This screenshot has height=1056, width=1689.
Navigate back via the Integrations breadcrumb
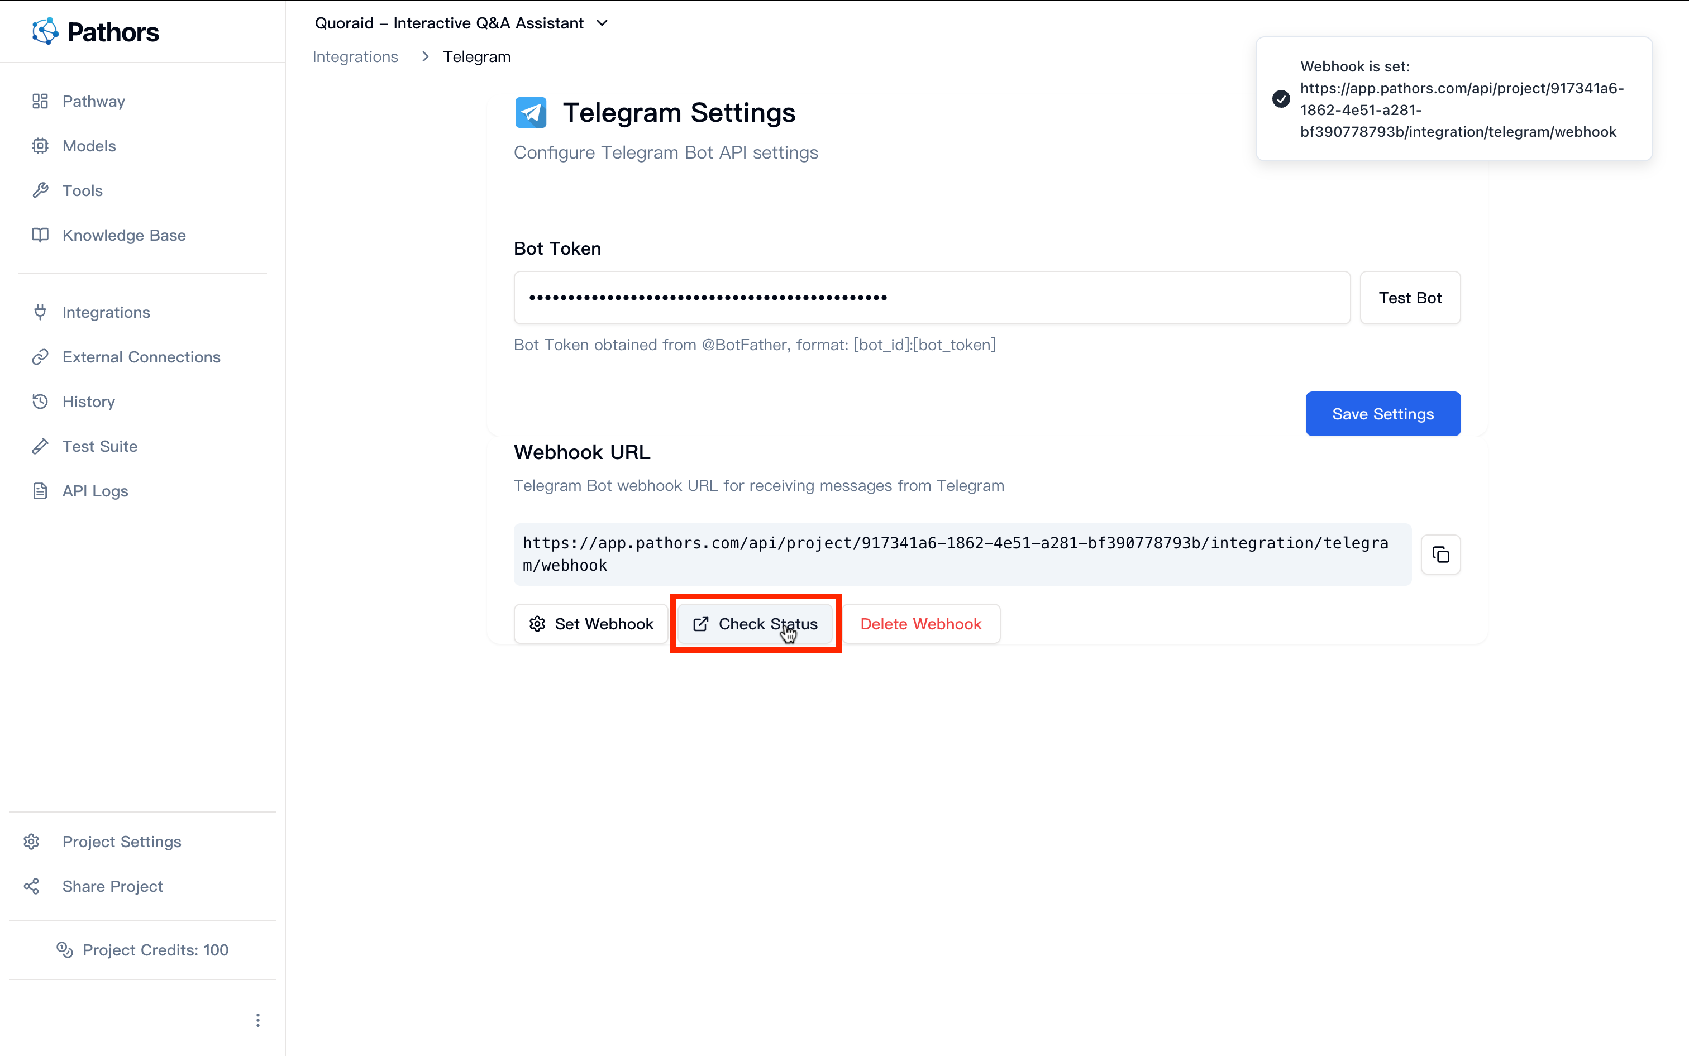pos(355,56)
